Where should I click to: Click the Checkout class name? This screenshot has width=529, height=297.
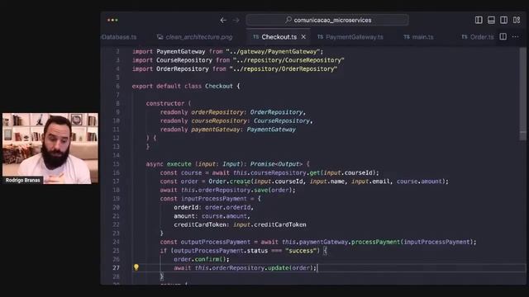pos(219,86)
